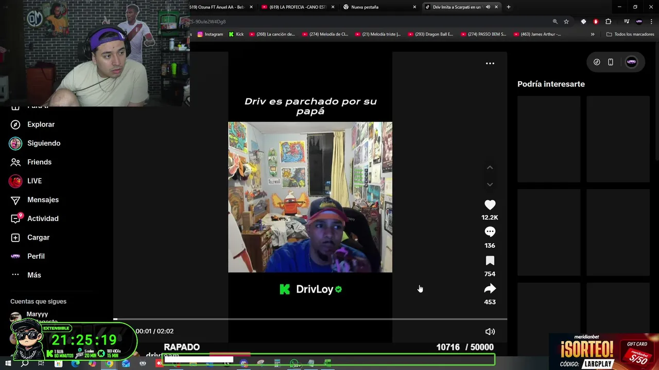Image resolution: width=659 pixels, height=370 pixels.
Task: Open the James Arthur bookmark
Action: 537,34
